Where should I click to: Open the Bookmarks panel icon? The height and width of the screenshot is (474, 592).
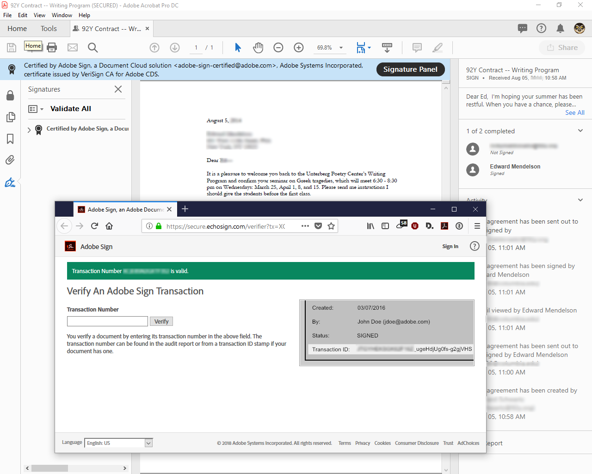click(x=10, y=139)
